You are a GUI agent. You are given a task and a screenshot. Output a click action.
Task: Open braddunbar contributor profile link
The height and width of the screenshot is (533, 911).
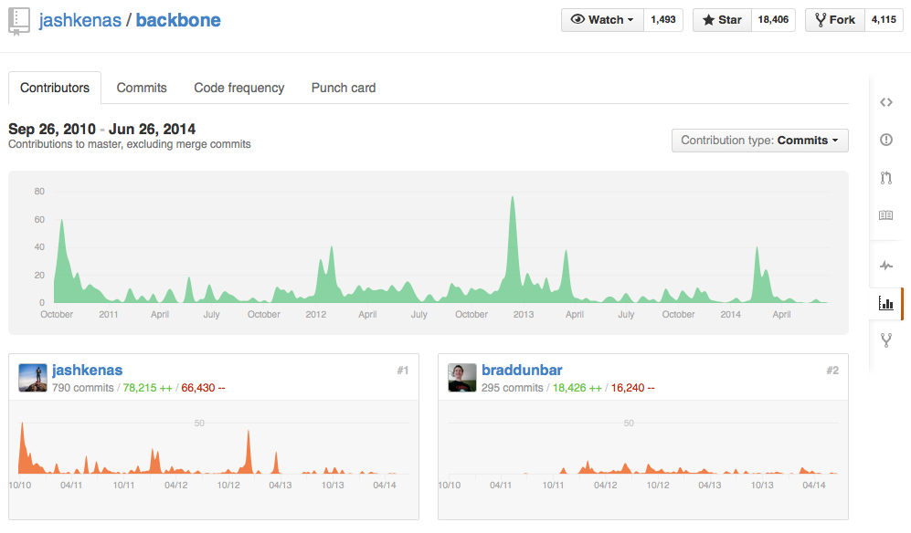pos(522,370)
